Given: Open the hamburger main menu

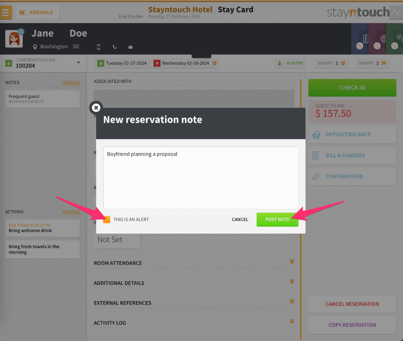Looking at the screenshot, I should pyautogui.click(x=6, y=12).
